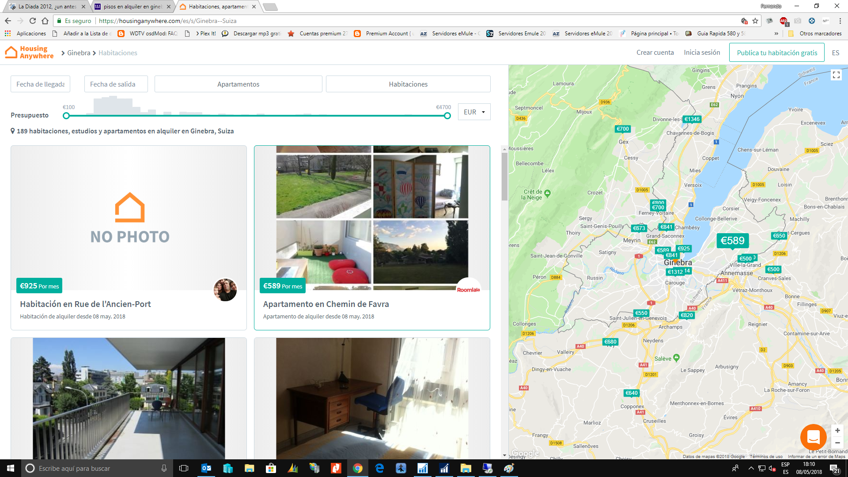Click the maximum budget slider handle
Screen dimensions: 848x477
coord(447,116)
